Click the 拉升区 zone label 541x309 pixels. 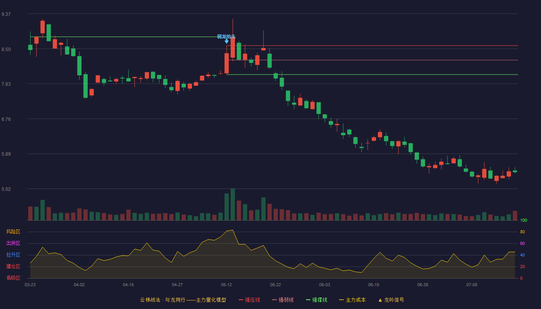tap(13, 255)
